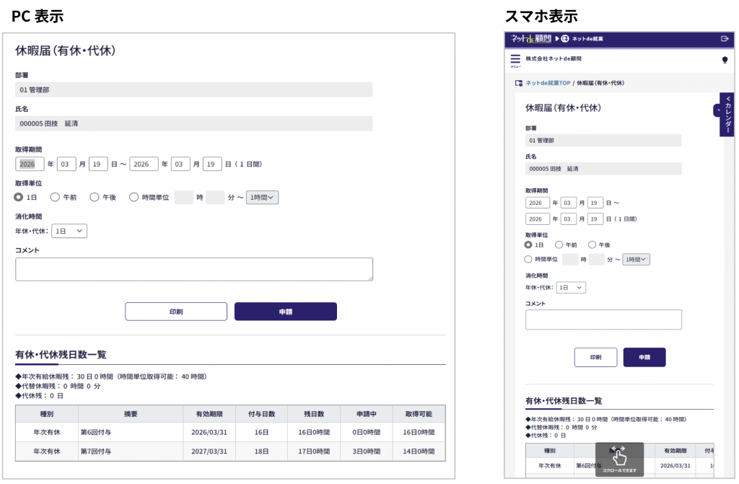Screen dimensions: 739x484
Task: Click the round ネットde就業 icon in header
Action: 564,38
